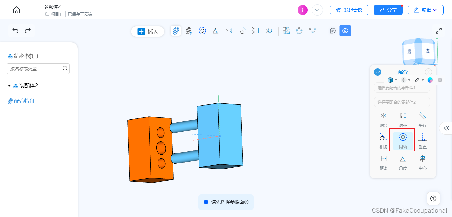Undo the last action

point(15,30)
